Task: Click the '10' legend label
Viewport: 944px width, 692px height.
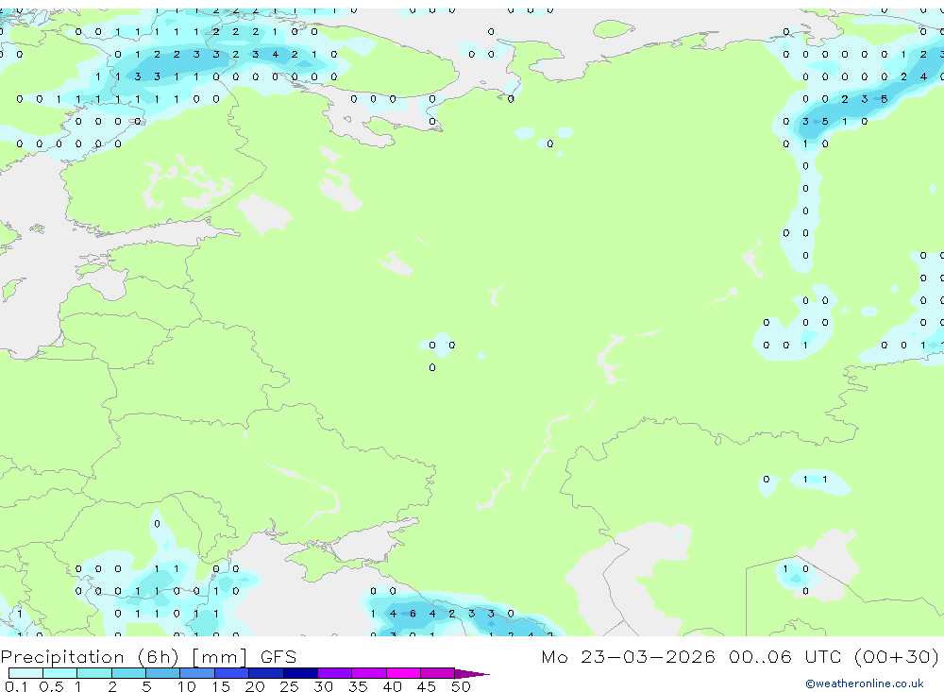Action: pyautogui.click(x=187, y=686)
